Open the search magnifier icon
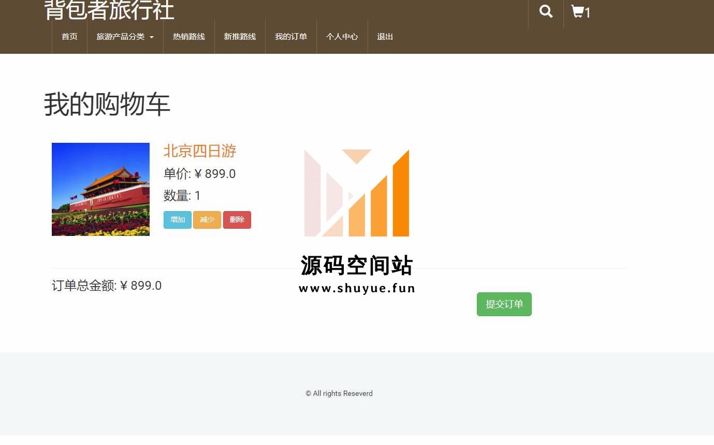This screenshot has width=714, height=445. (546, 11)
